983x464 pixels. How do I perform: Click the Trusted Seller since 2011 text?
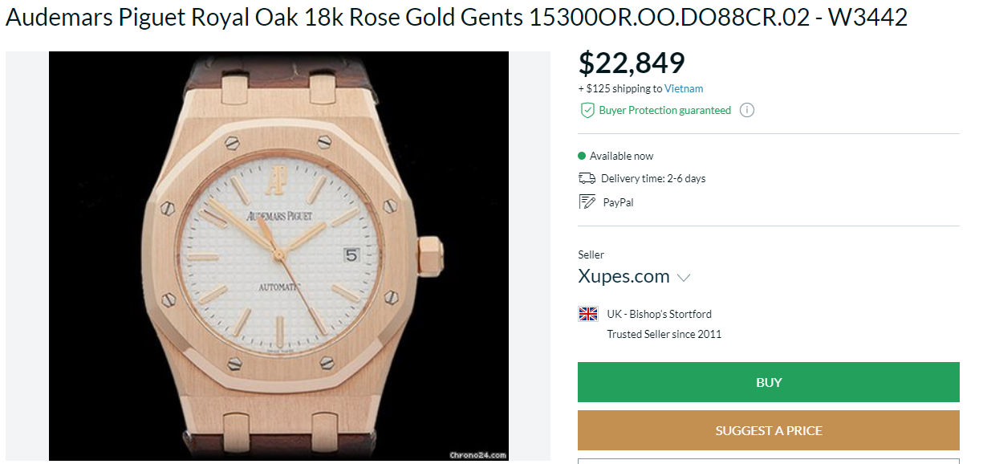664,334
